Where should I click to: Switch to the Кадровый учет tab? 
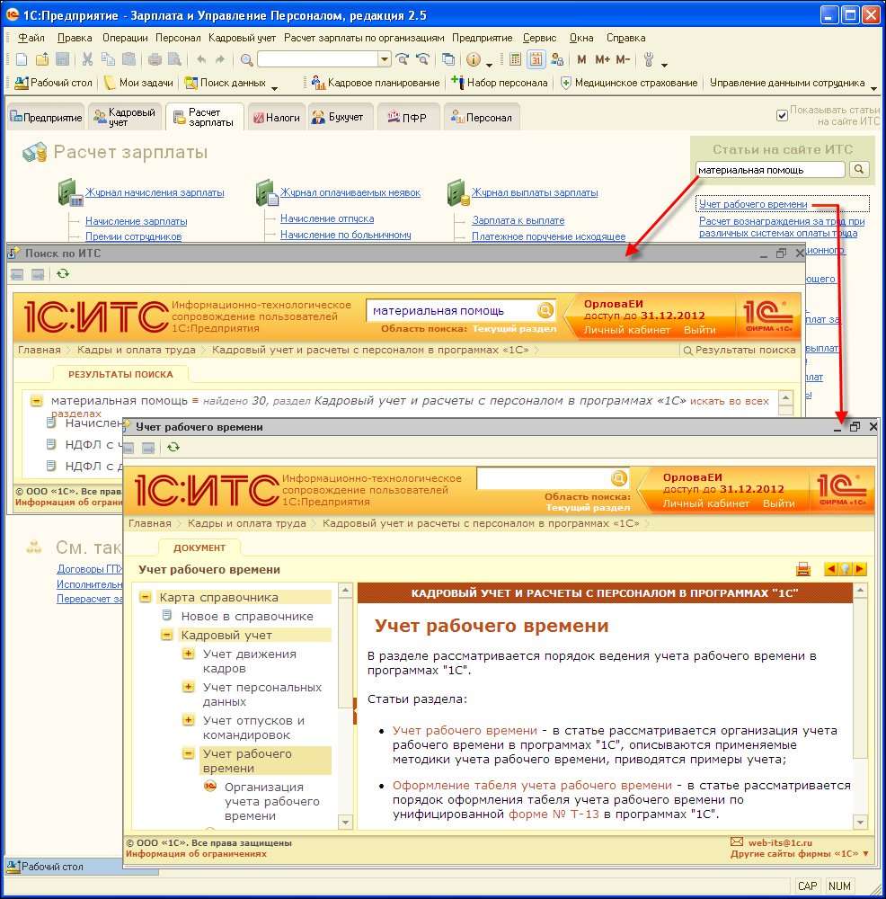pyautogui.click(x=126, y=117)
